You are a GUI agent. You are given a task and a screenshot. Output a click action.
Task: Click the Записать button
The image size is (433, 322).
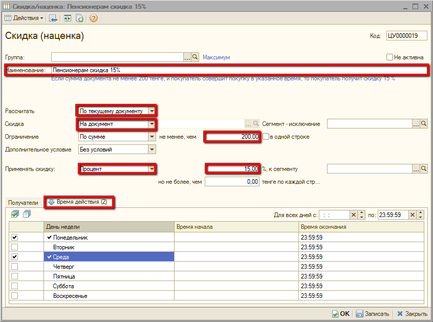[373, 314]
